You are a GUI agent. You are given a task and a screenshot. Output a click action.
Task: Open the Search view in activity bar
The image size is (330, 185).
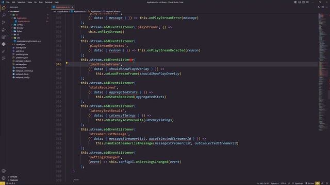4,15
